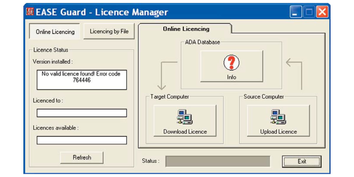
Task: Click the 'EASE Guard - Licence Manager' title text
Action: click(x=102, y=12)
